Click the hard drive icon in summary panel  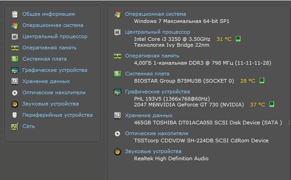117,115
